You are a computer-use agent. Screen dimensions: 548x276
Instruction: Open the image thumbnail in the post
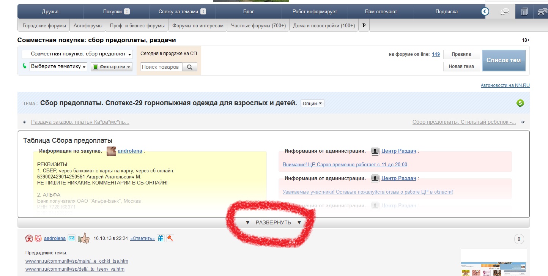pyautogui.click(x=494, y=262)
